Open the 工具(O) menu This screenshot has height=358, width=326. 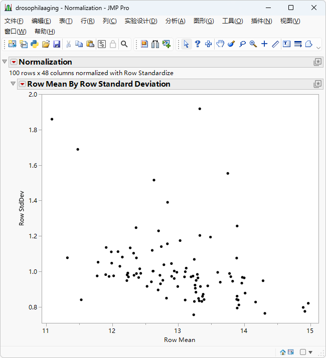[x=232, y=21]
